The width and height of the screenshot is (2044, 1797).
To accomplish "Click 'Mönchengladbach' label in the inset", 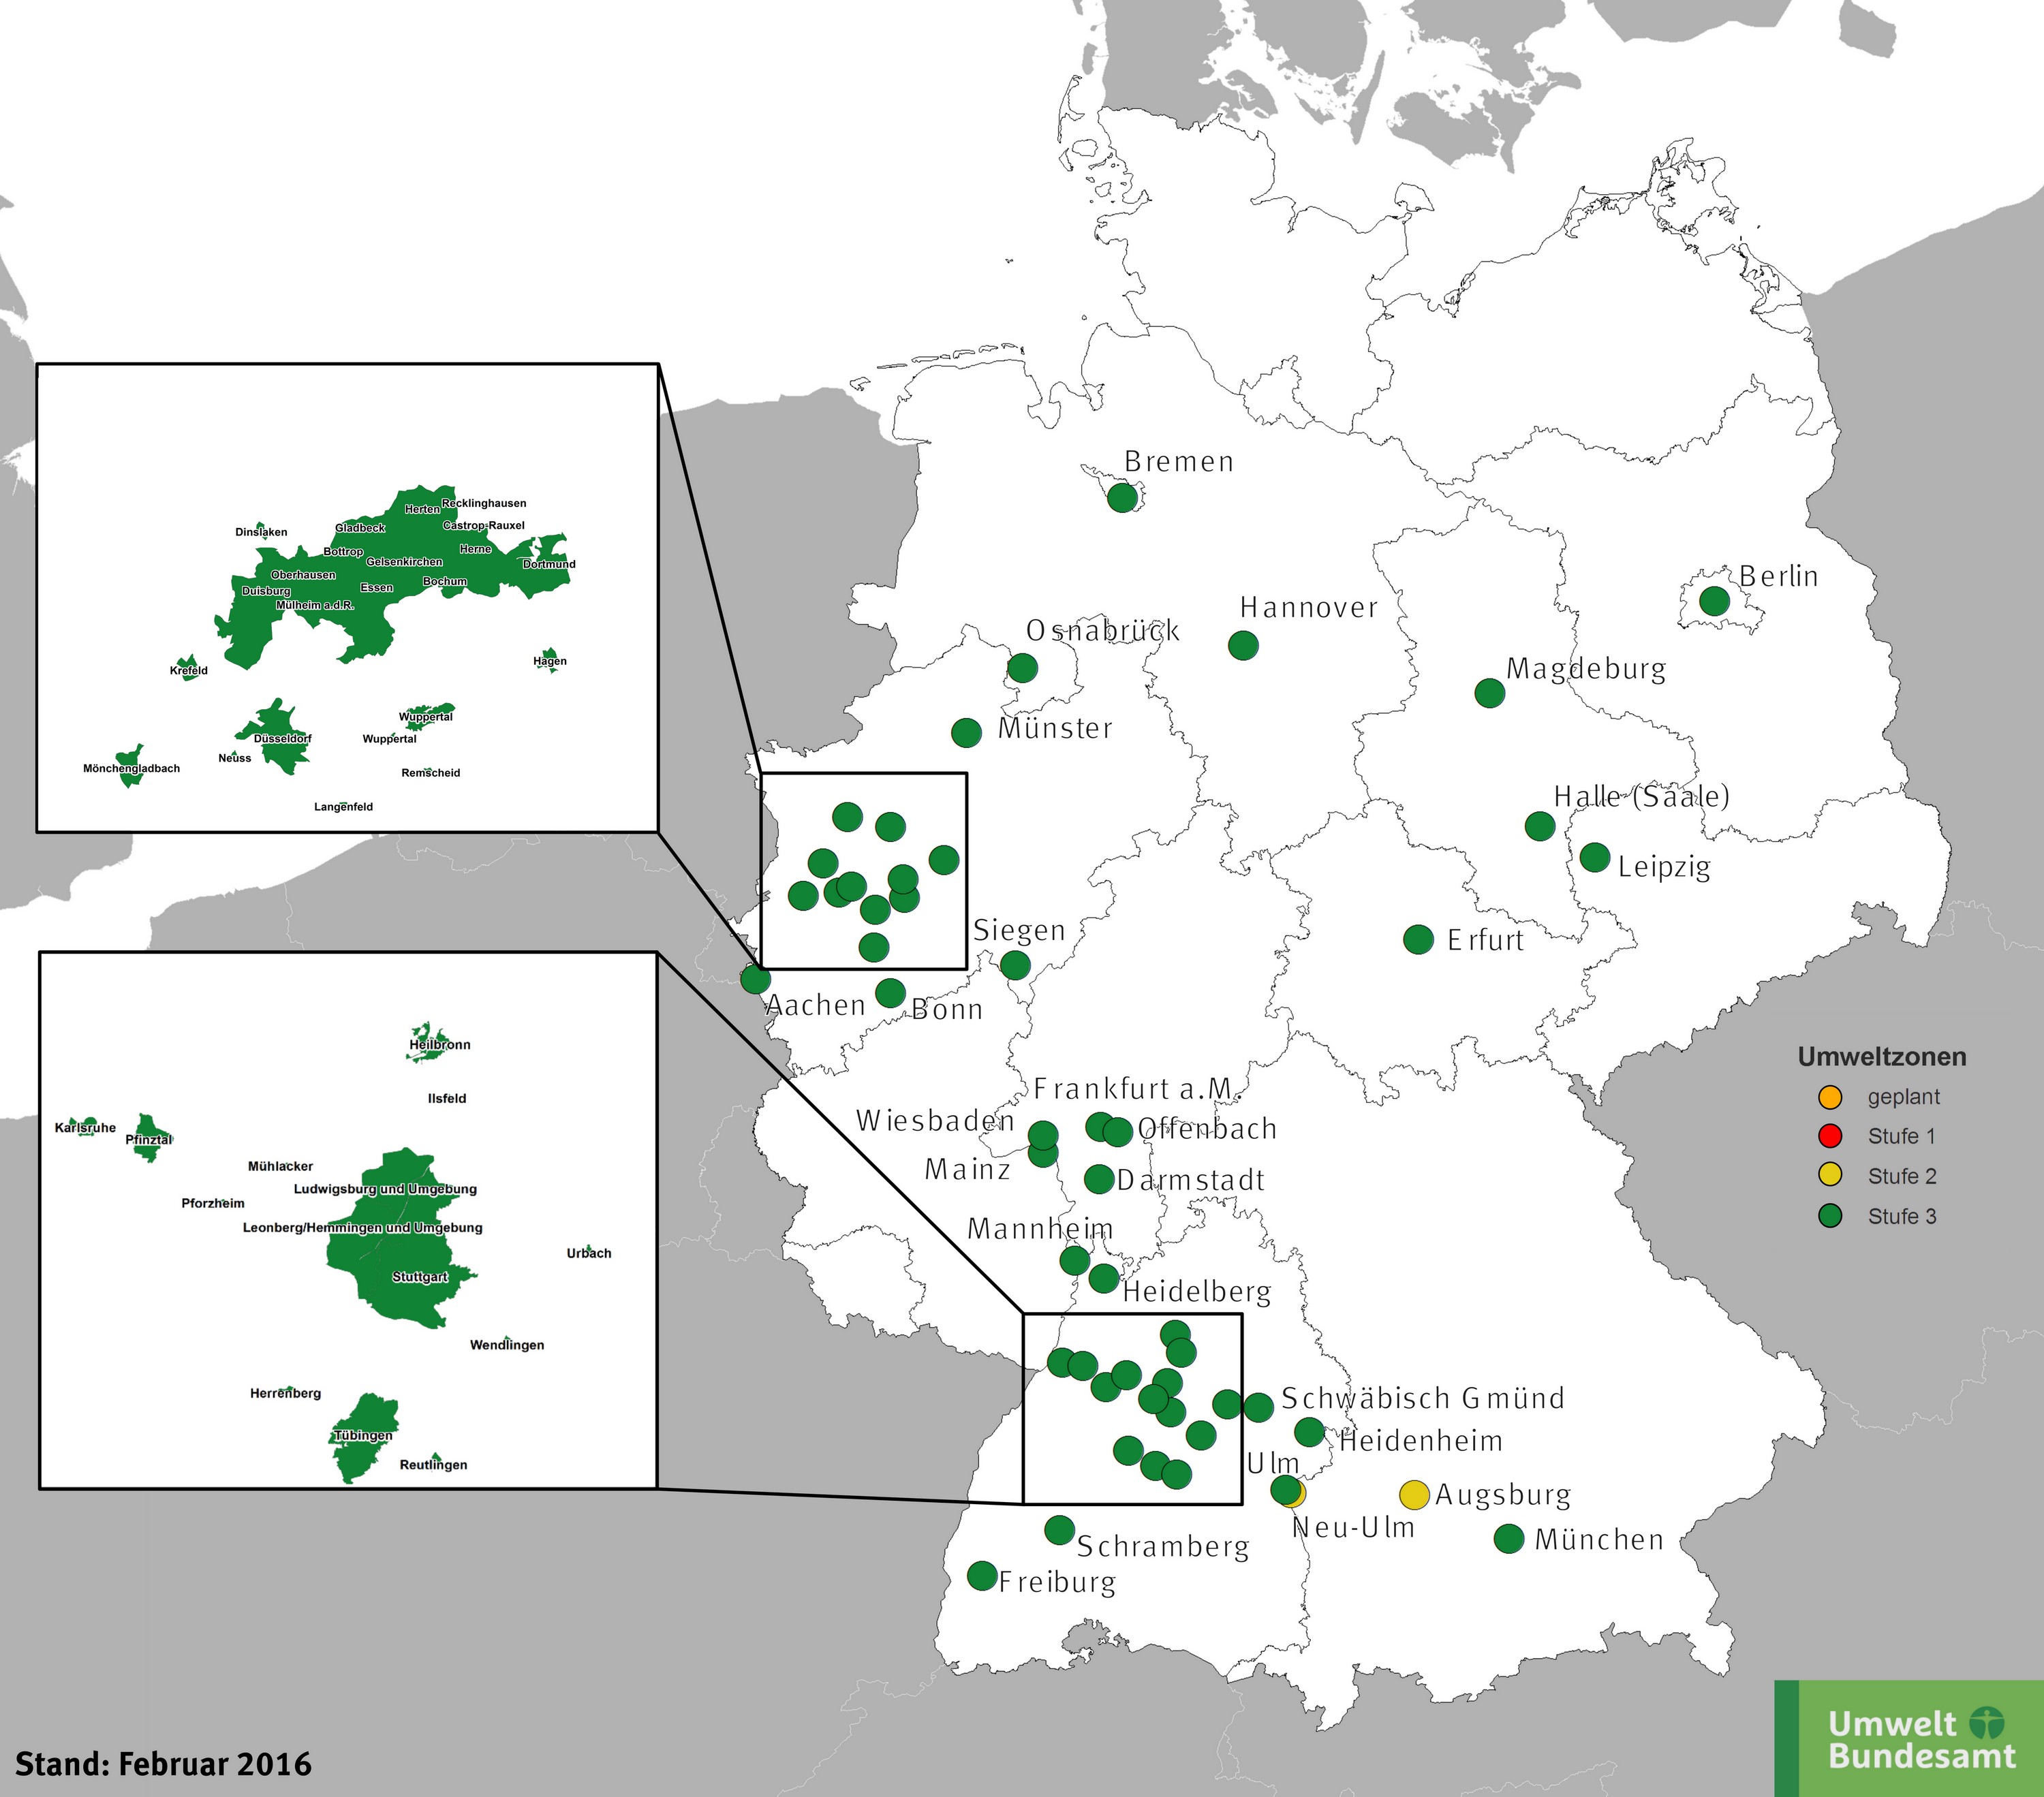I will tap(131, 769).
